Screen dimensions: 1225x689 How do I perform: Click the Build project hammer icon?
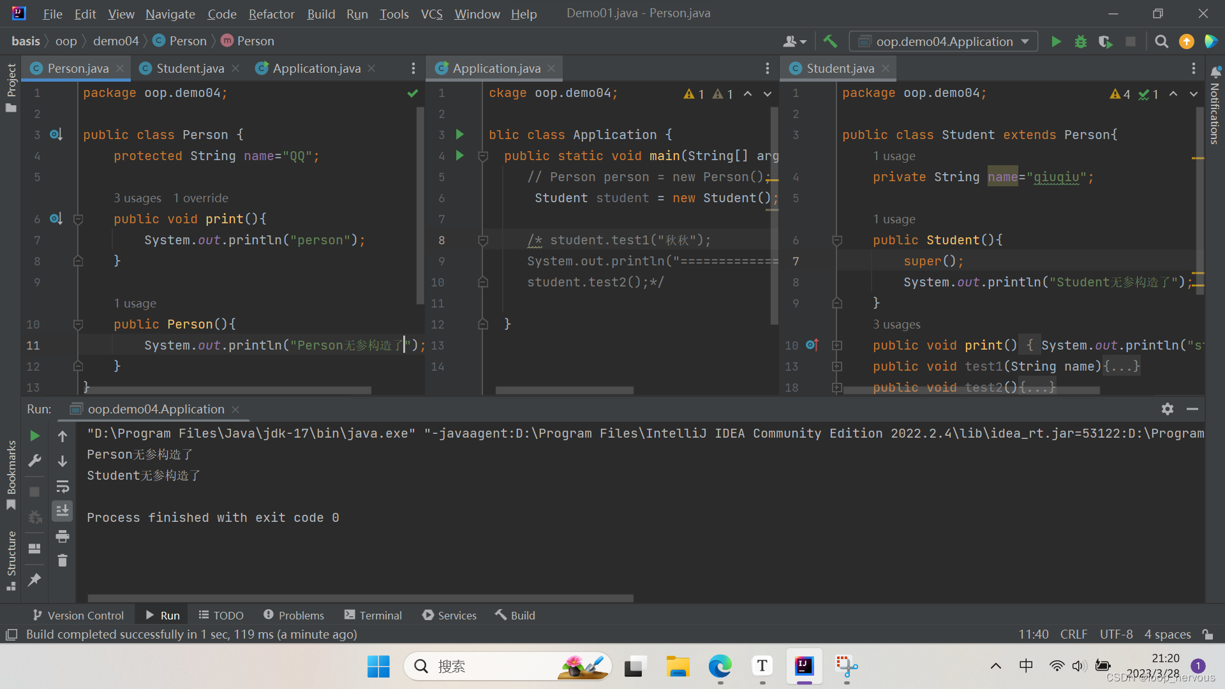tap(829, 41)
